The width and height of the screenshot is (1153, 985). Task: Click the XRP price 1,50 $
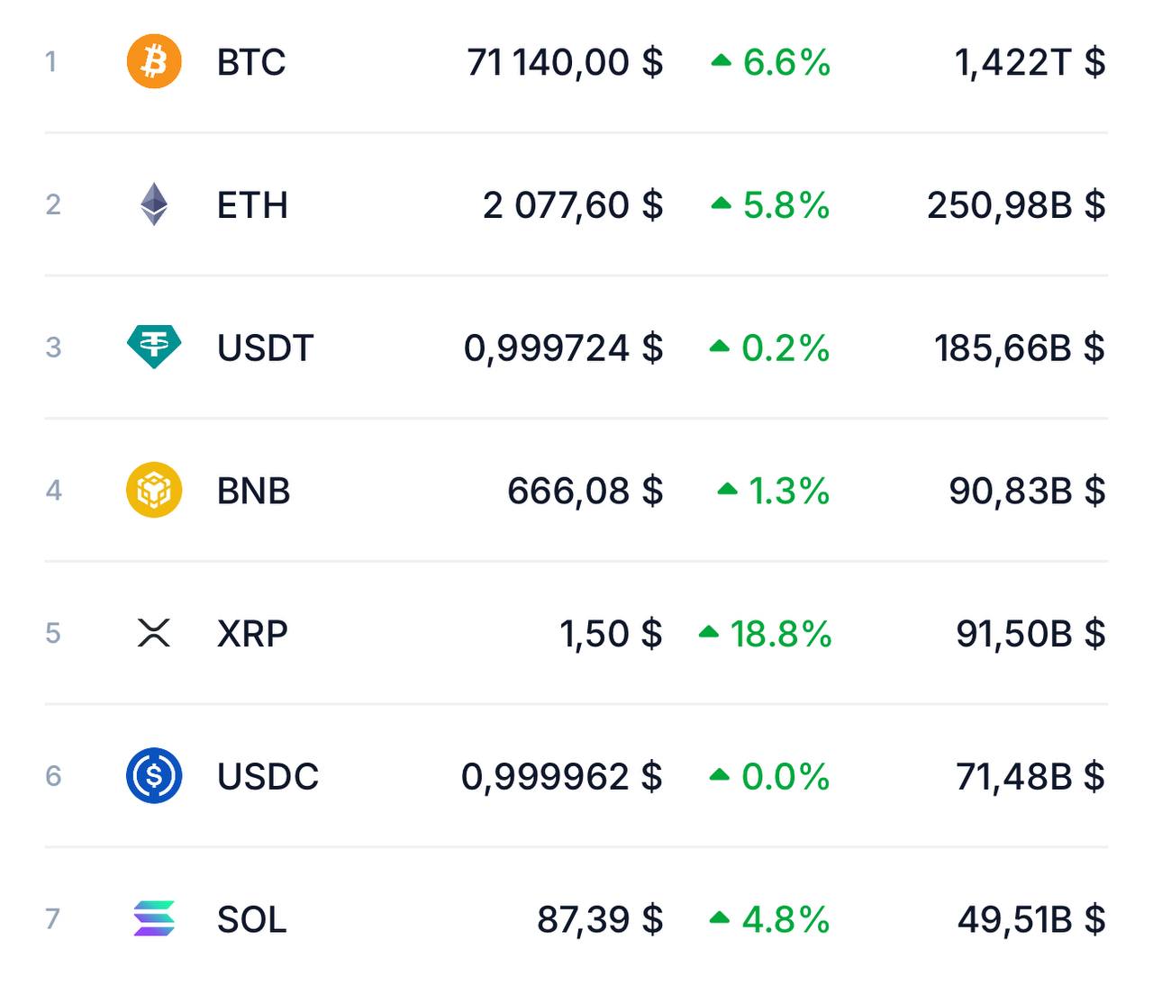coord(611,634)
